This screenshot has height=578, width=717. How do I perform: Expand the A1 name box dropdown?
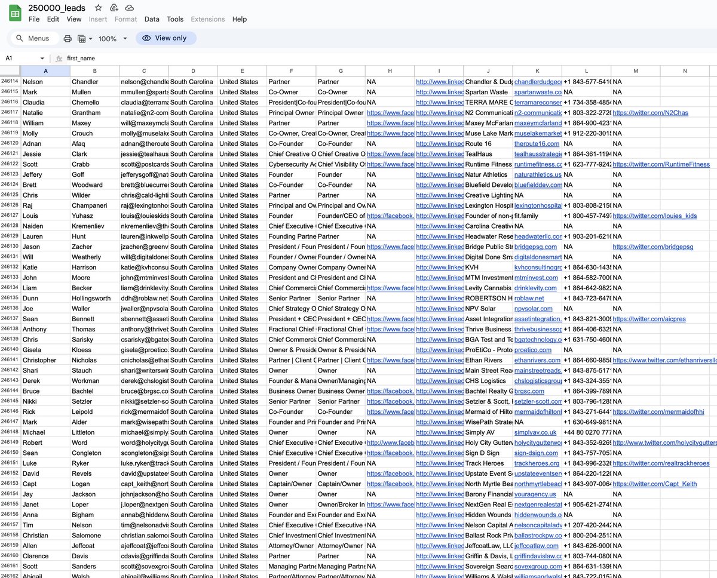point(42,59)
